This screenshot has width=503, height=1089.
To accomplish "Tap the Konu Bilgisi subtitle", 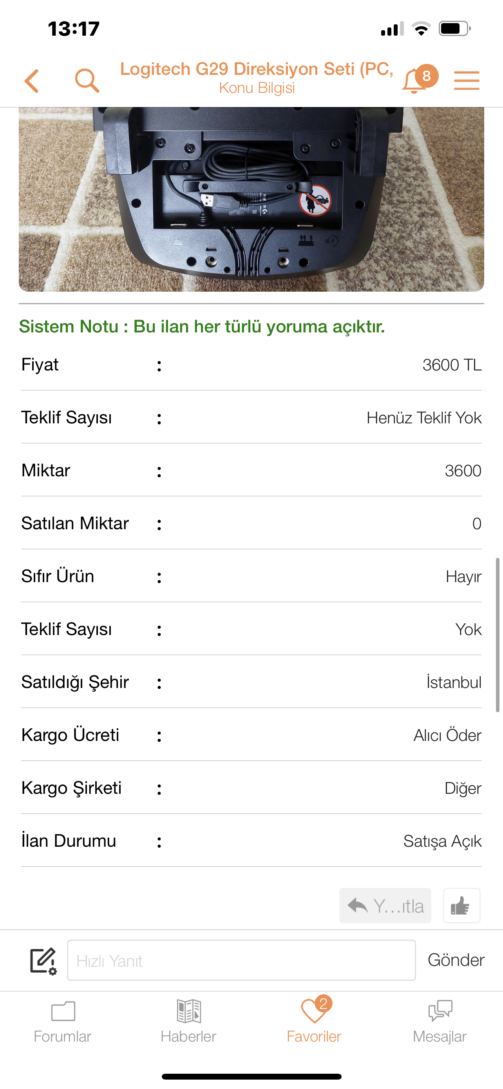I will [257, 88].
